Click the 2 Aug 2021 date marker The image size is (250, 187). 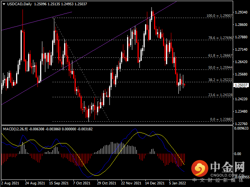(x=10, y=183)
